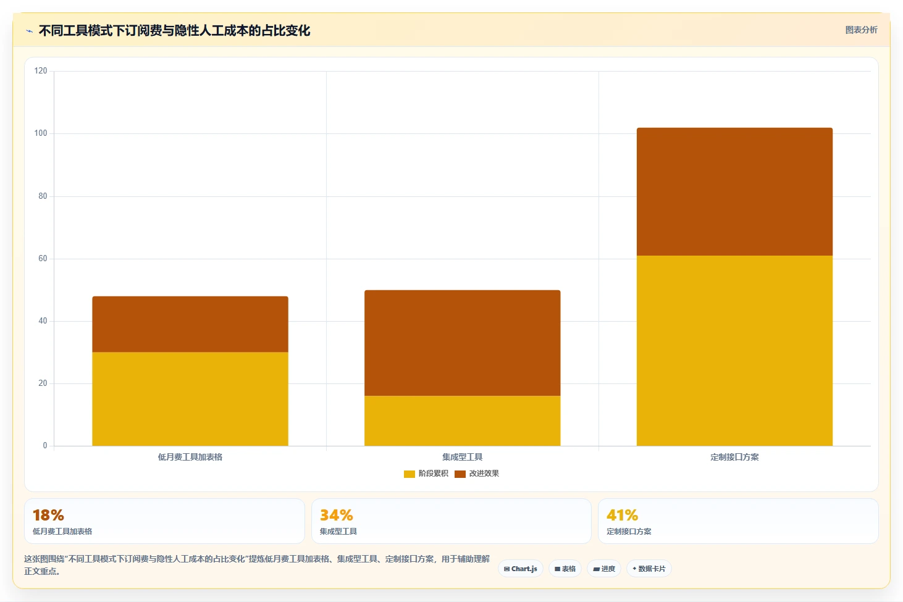Viewport: 903px width, 602px height.
Task: Click the 进度 tag chip
Action: 604,569
